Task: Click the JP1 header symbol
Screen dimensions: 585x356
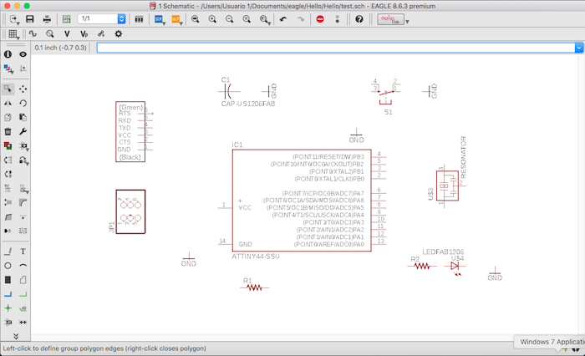Action: tap(130, 211)
